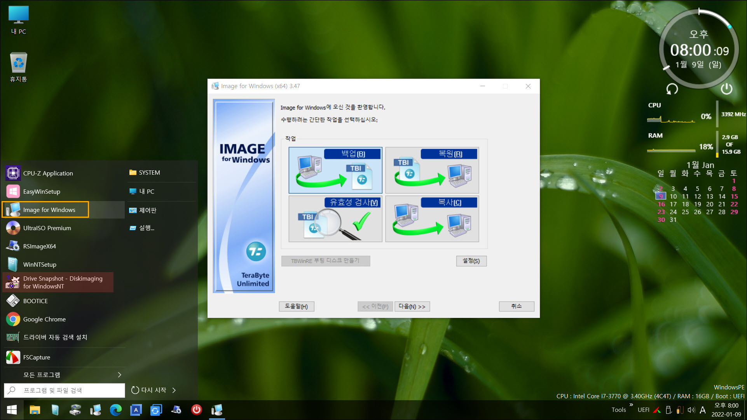Screen dimensions: 747x420
Task: Focus the 프로그램 및 파일 검색 search box
Action: 65,390
